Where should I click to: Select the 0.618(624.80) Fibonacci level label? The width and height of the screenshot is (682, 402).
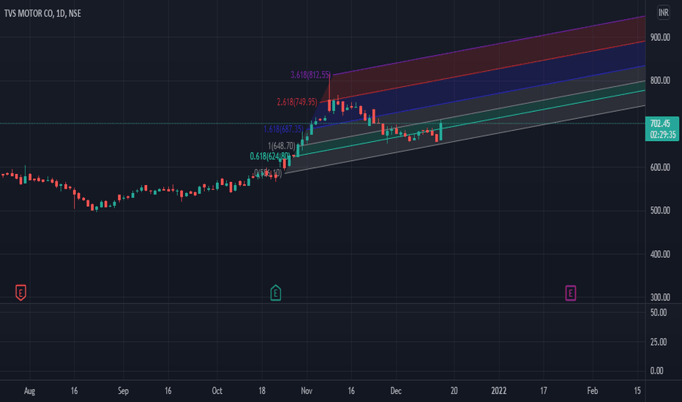point(270,156)
